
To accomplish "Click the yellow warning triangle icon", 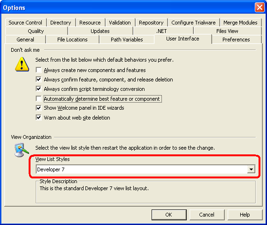I will 22,64.
